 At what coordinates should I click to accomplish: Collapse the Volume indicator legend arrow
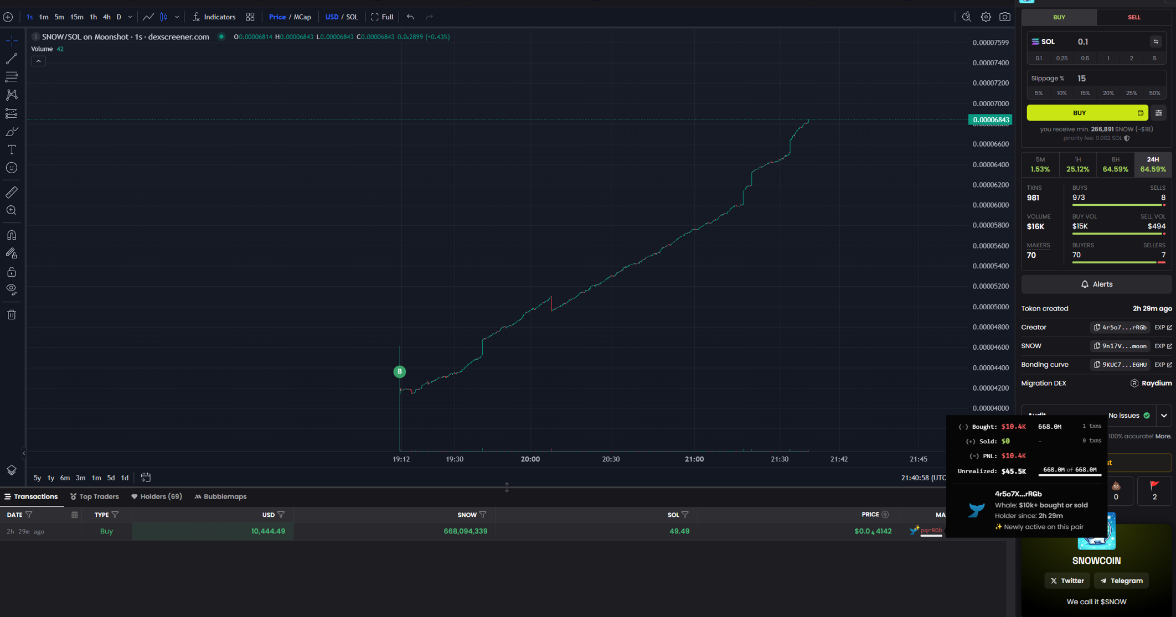[38, 61]
